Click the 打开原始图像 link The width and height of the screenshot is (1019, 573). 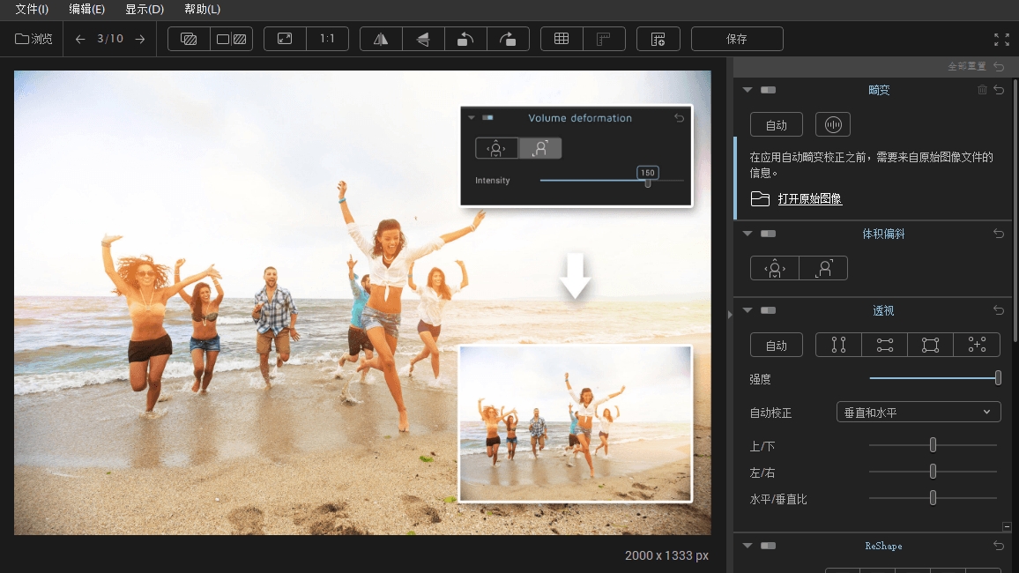tap(809, 199)
